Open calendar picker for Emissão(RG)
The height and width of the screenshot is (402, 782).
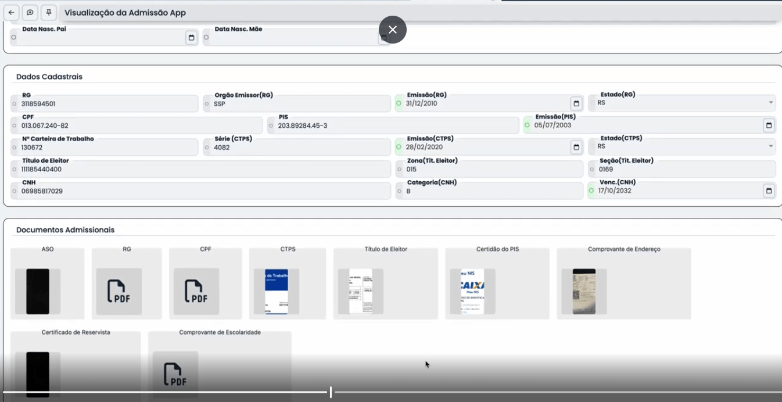click(x=576, y=103)
